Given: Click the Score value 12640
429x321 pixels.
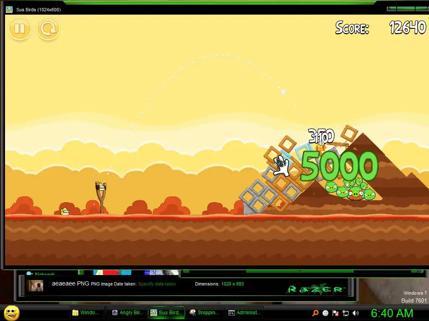Looking at the screenshot, I should (x=408, y=28).
